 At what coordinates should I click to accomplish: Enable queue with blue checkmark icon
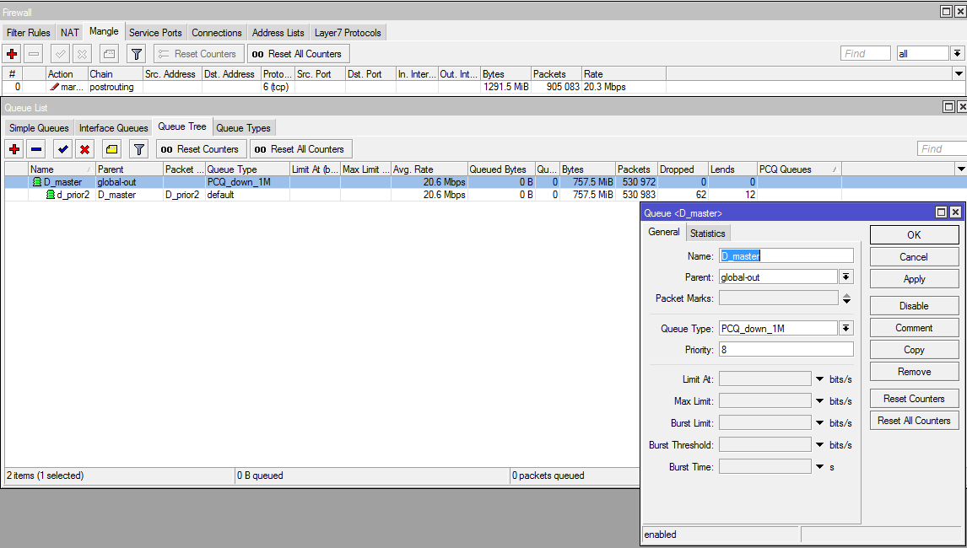(62, 148)
